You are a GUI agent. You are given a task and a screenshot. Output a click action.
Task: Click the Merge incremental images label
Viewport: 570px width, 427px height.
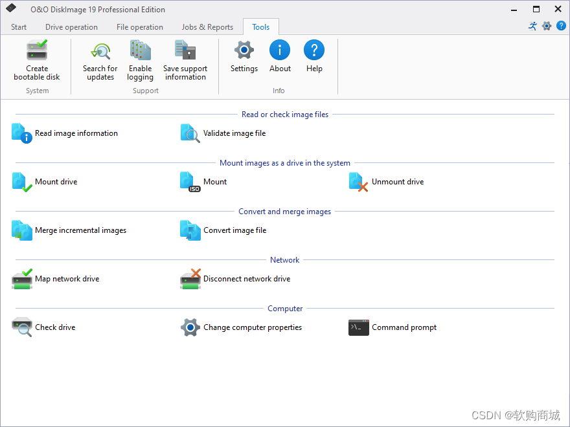tap(81, 230)
